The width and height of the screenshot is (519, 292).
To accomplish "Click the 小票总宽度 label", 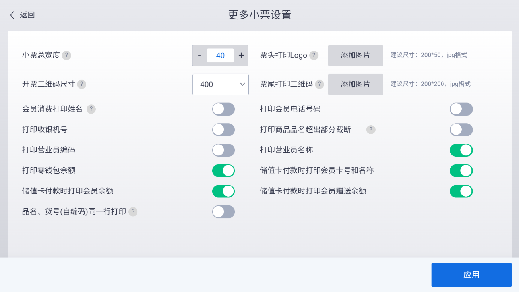I will coord(41,56).
